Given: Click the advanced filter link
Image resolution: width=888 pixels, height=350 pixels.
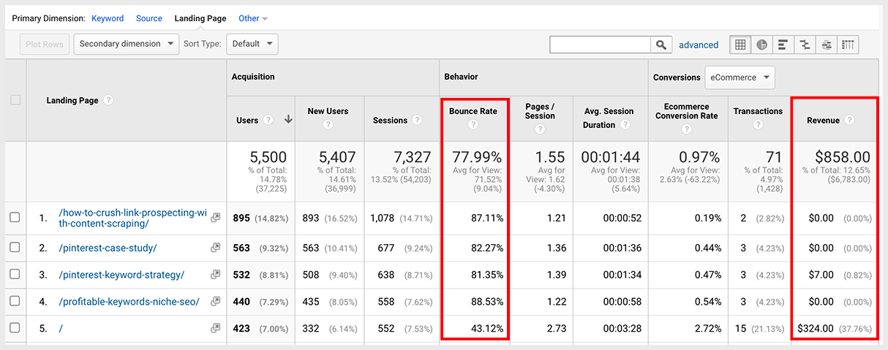Looking at the screenshot, I should pyautogui.click(x=699, y=45).
